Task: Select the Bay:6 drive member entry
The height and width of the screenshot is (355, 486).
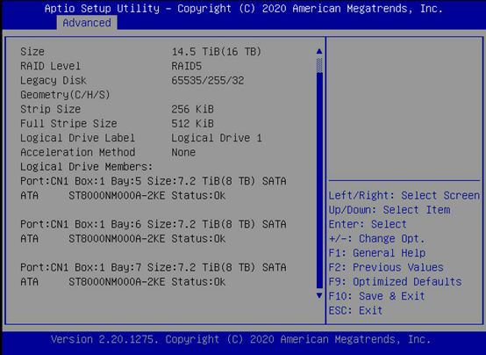Action: [154, 231]
